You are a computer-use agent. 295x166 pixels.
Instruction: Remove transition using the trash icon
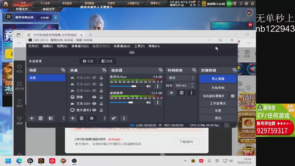[x=181, y=93]
